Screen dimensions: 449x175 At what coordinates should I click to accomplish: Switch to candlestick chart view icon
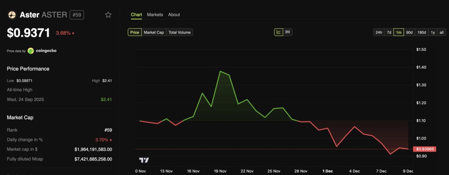click(288, 32)
